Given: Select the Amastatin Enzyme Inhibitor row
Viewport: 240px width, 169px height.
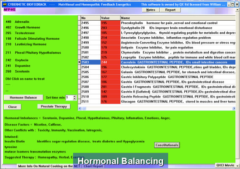Looking at the screenshot, I should (158, 38).
